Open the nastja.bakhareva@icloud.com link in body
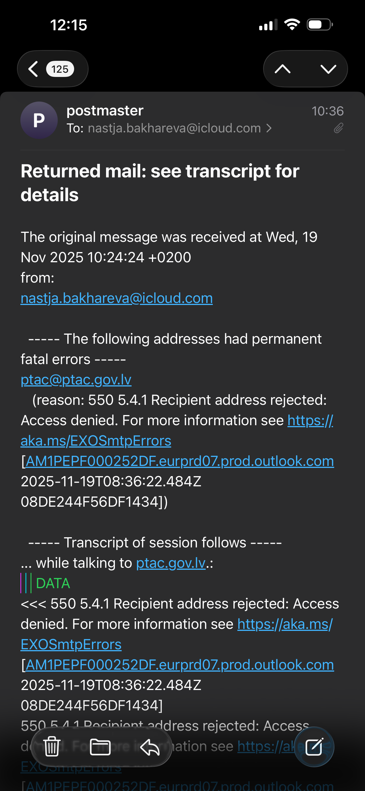The height and width of the screenshot is (791, 365). (117, 298)
